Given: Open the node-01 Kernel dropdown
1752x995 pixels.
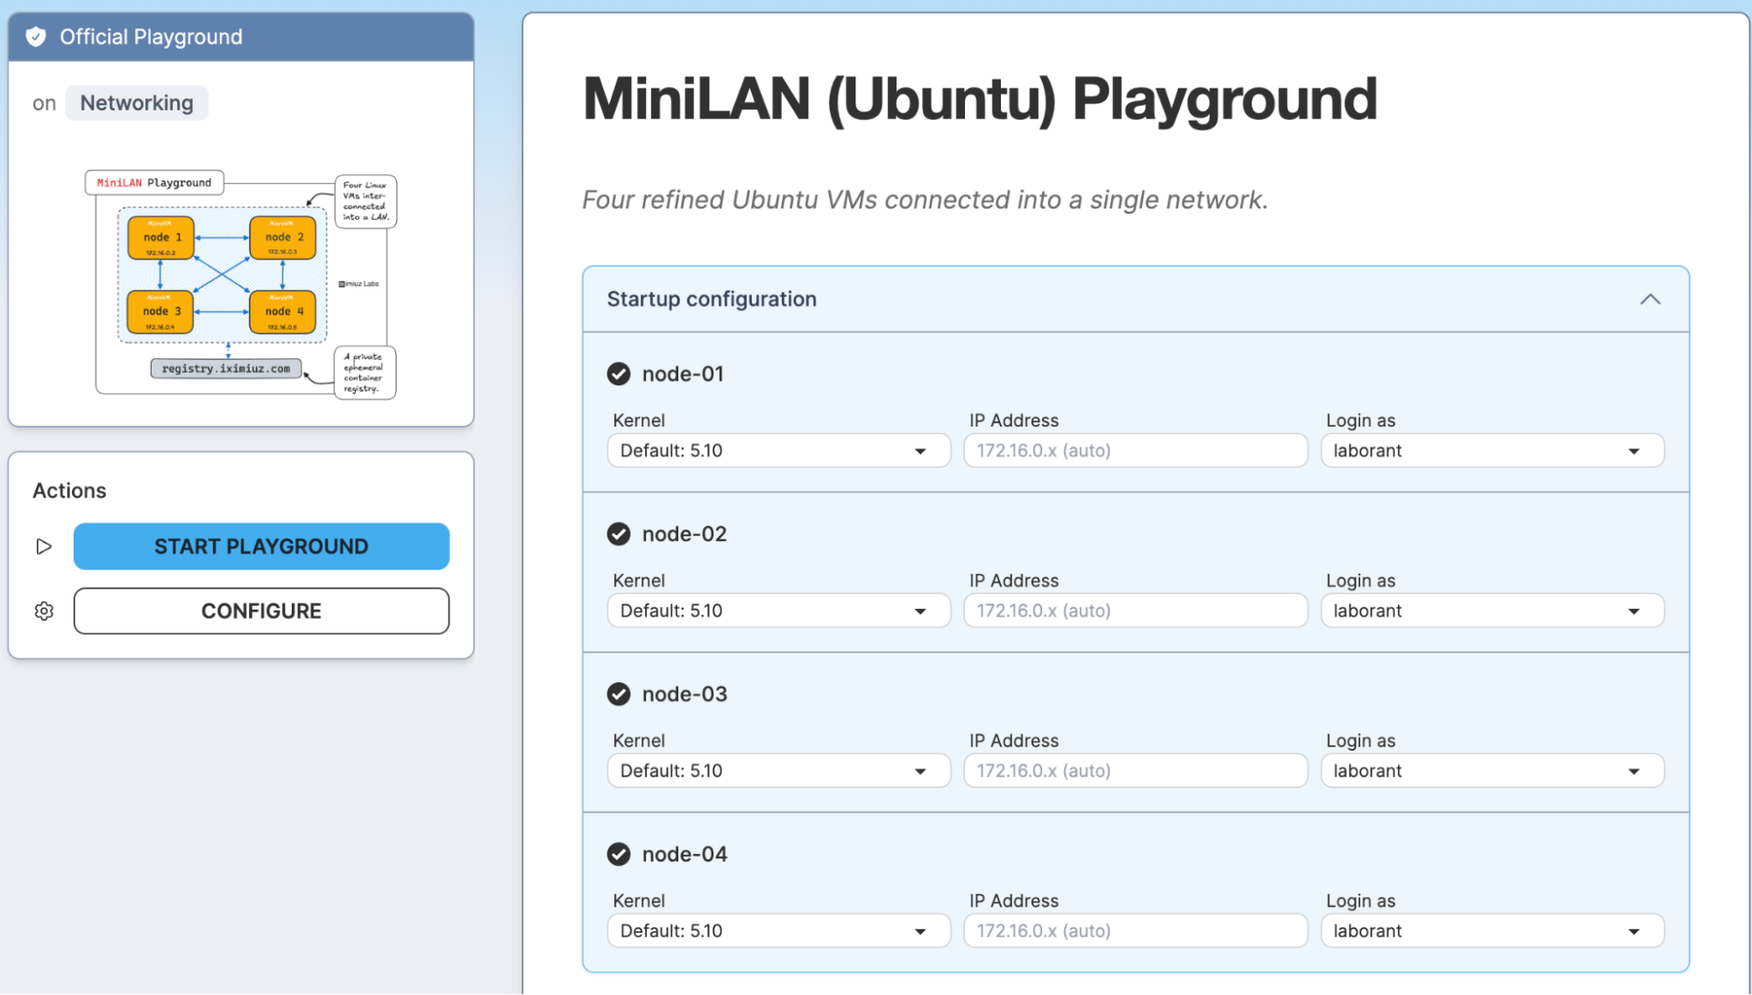Looking at the screenshot, I should click(x=778, y=451).
